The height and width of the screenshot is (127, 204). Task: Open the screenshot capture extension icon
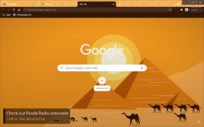pos(176,10)
